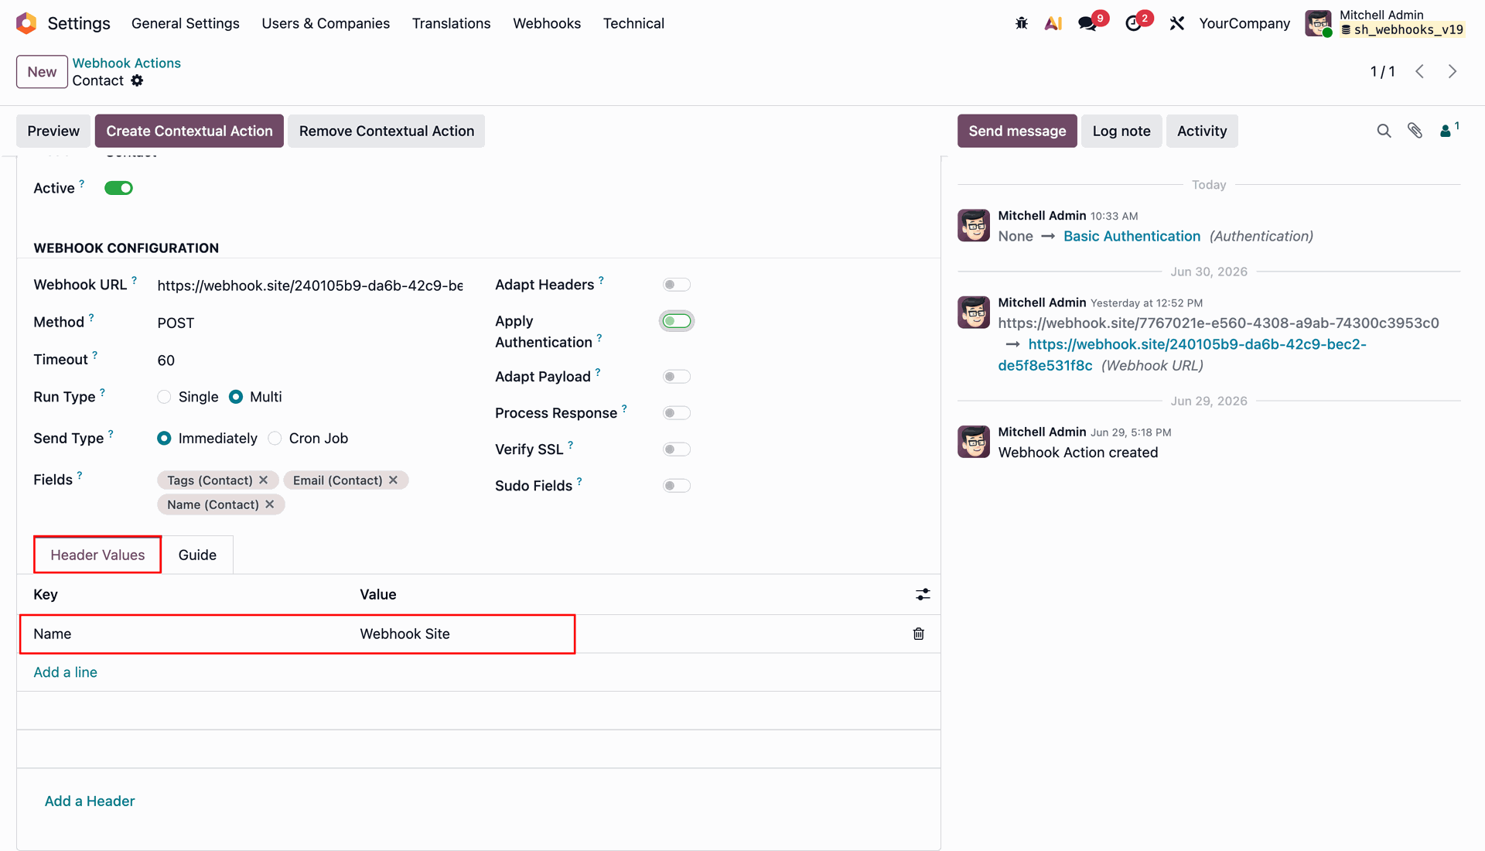Toggle Adapt Payload switch
Screen dimensions: 1485x851
coord(676,377)
